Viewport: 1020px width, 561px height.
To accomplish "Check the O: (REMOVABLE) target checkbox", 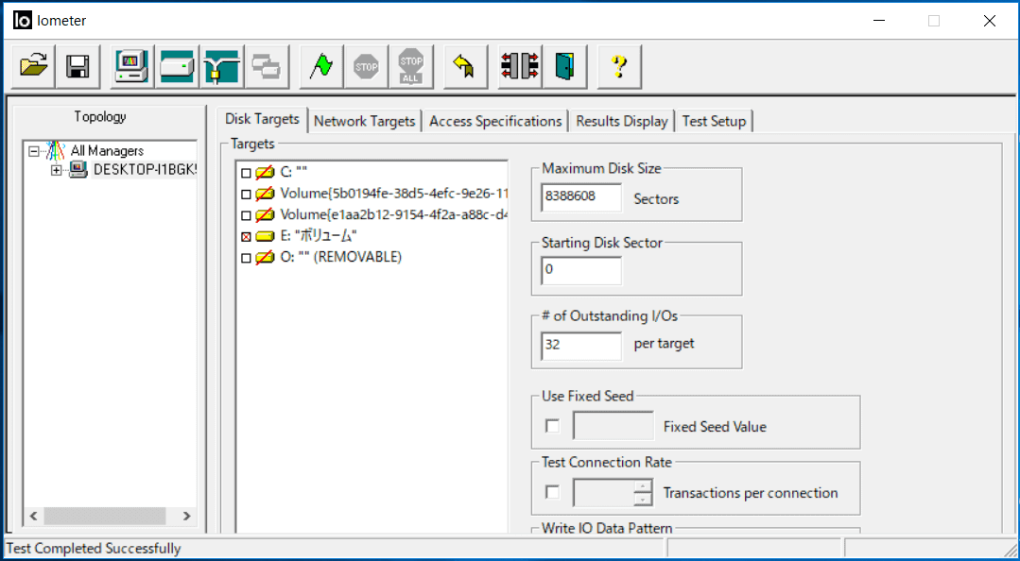I will pos(246,258).
